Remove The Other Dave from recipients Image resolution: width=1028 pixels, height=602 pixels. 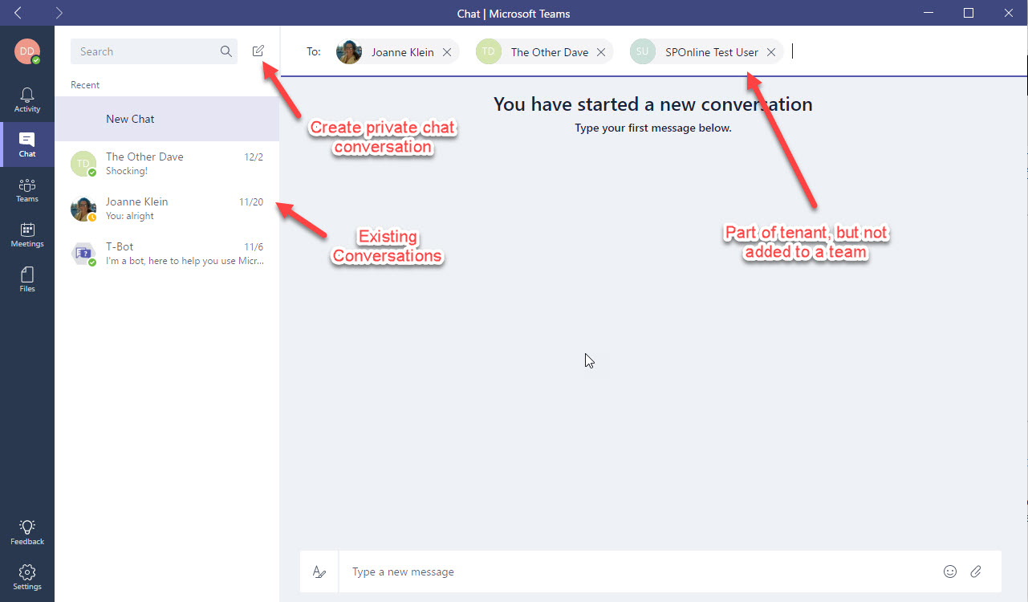[x=601, y=52]
